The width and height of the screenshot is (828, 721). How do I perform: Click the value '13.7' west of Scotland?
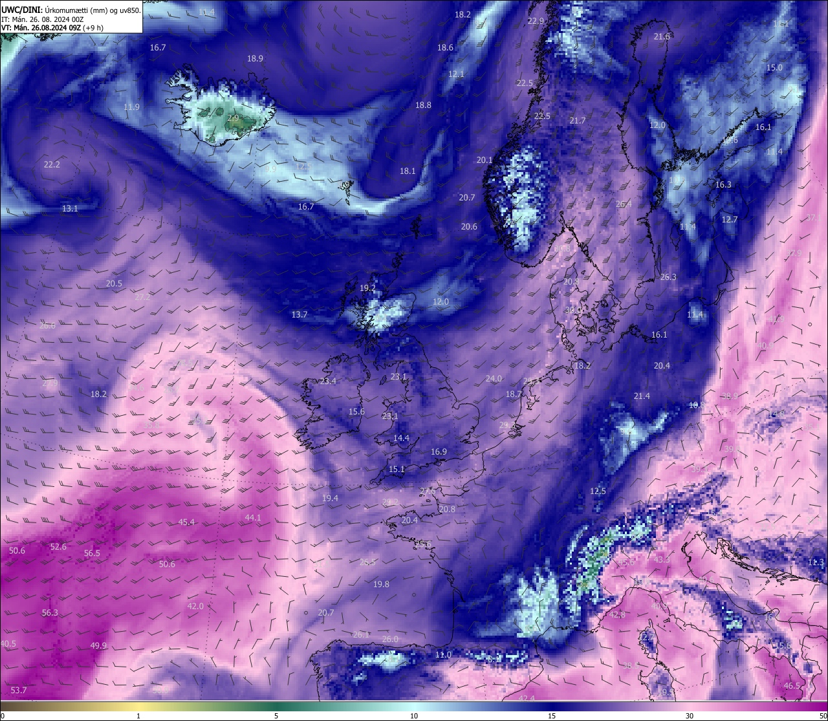(x=300, y=314)
